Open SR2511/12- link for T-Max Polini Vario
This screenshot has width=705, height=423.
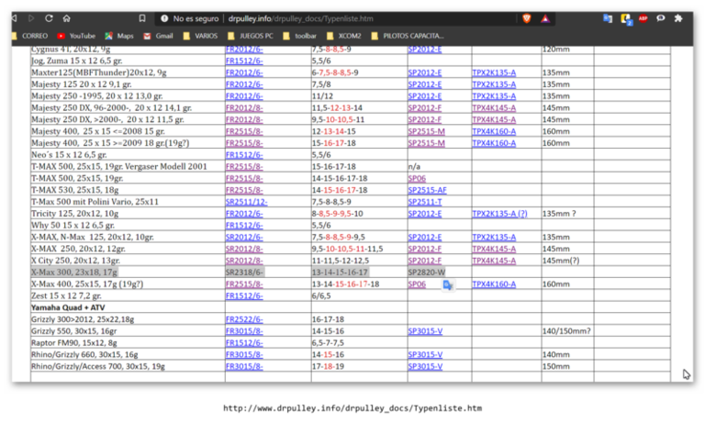[x=246, y=202]
